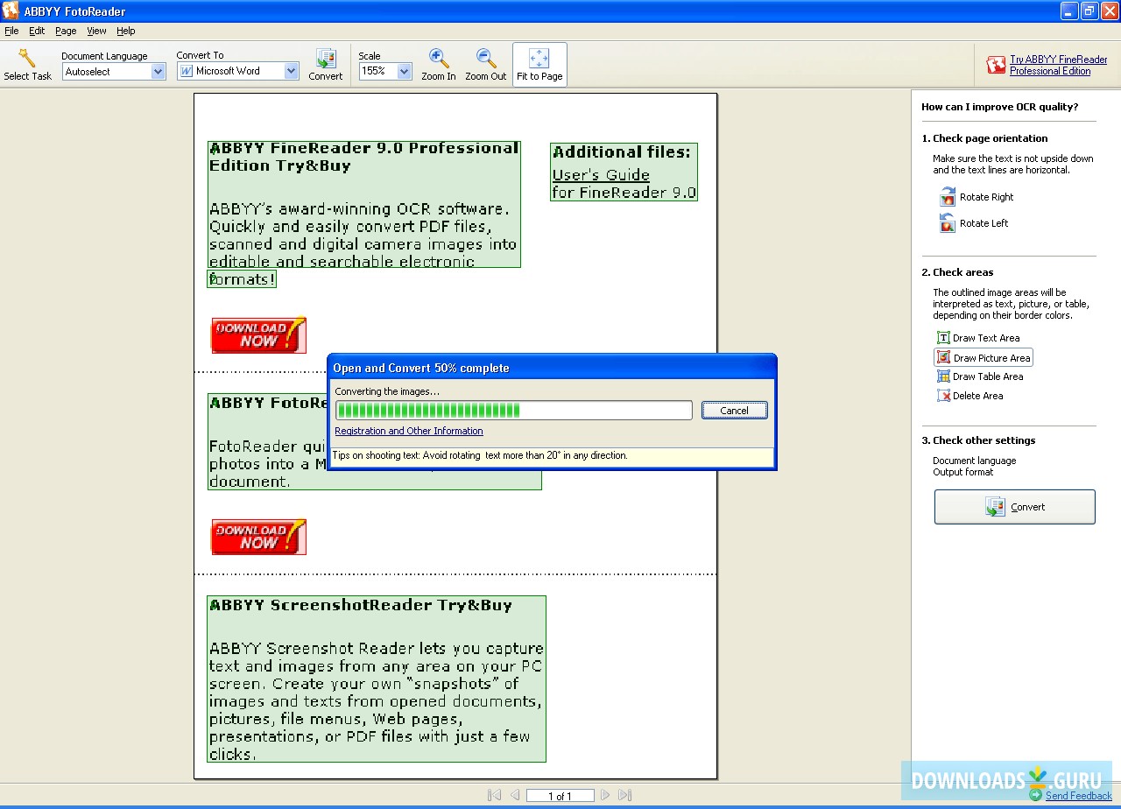Select the Draw Picture Area tool
This screenshot has height=809, width=1121.
pos(943,358)
